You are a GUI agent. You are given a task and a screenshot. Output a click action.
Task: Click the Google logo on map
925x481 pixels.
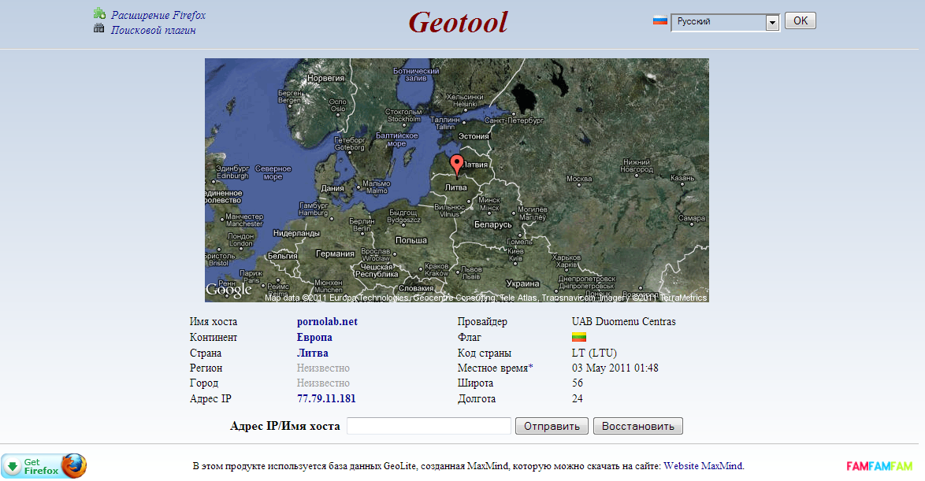click(x=229, y=290)
